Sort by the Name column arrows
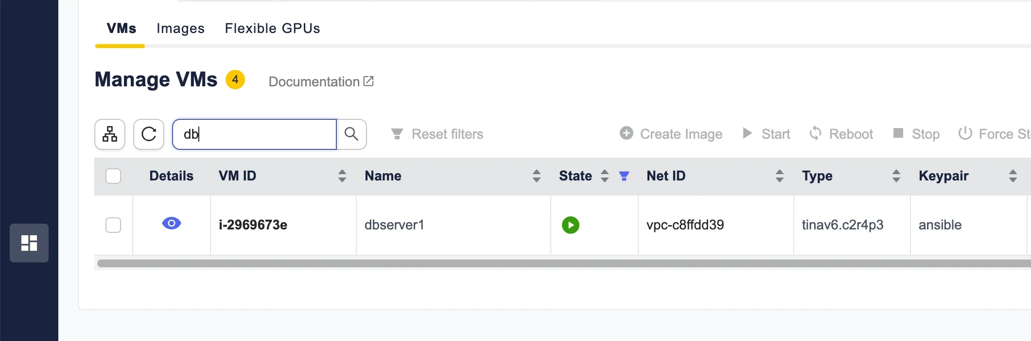 [x=537, y=176]
